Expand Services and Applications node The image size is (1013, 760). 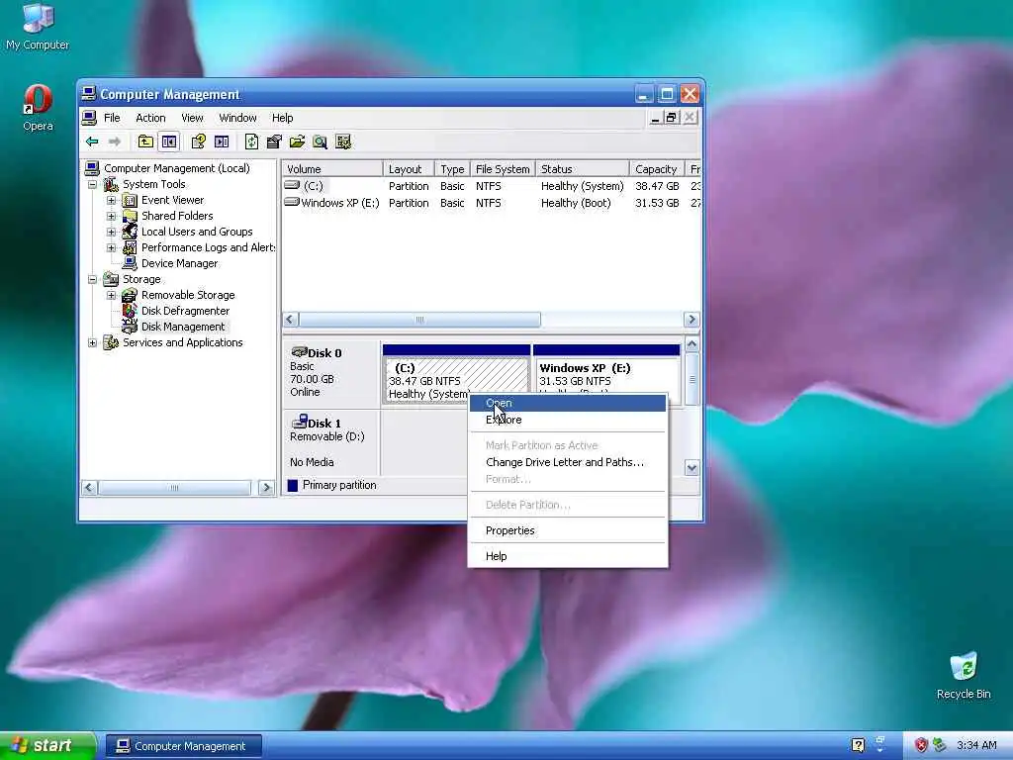tap(92, 342)
